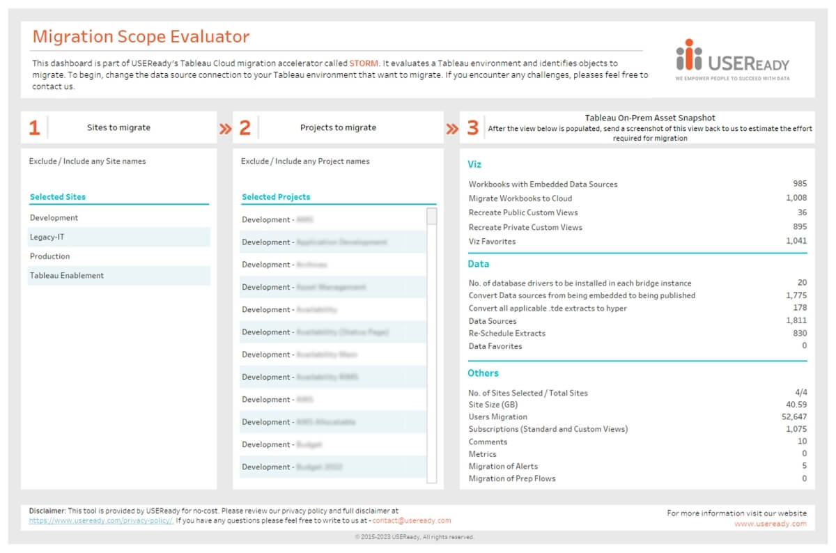The width and height of the screenshot is (836, 553).
Task: Select the database drivers per bridge instance label
Action: (580, 283)
